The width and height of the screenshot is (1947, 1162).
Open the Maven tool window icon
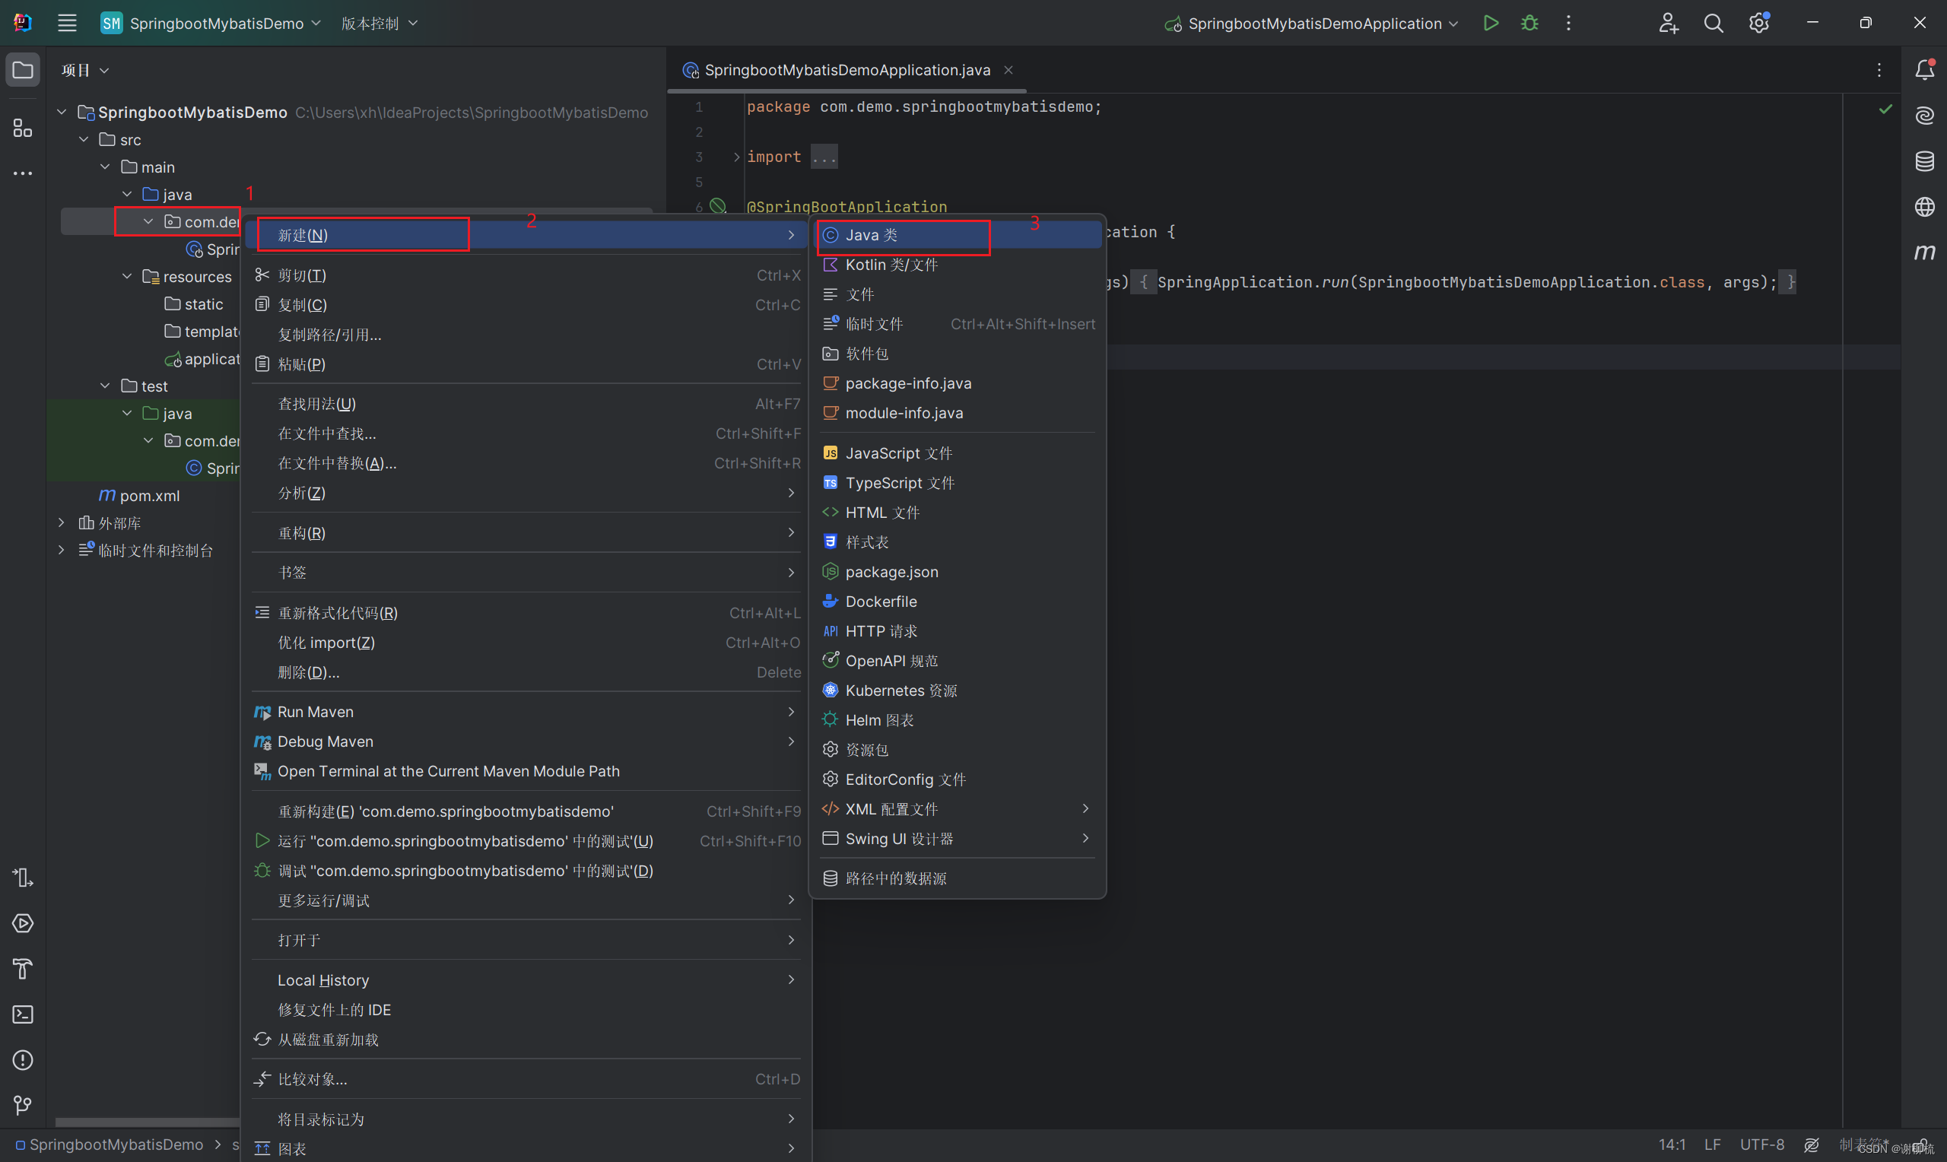click(1924, 252)
